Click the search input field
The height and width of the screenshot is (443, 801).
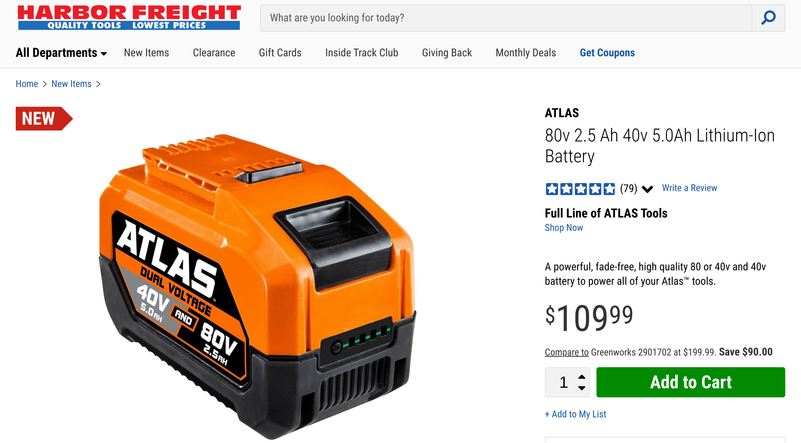coord(506,18)
